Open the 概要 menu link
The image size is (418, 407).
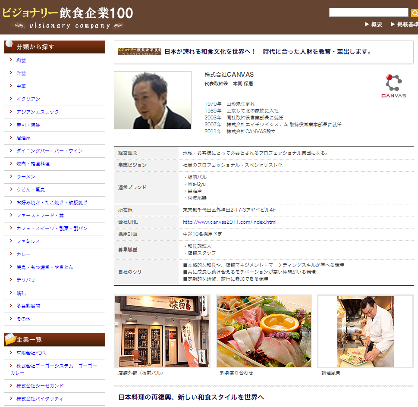click(374, 24)
